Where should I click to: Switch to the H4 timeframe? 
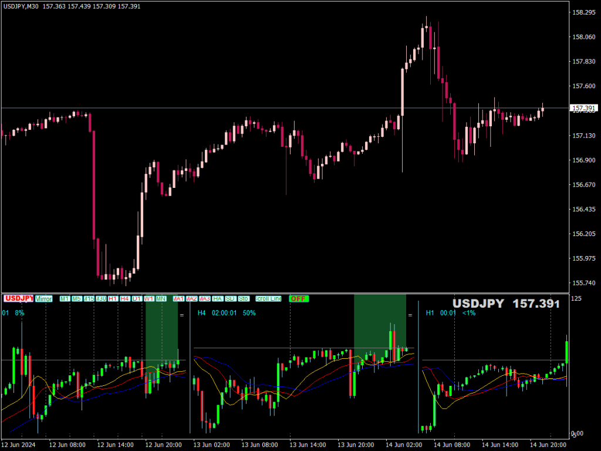coord(124,299)
